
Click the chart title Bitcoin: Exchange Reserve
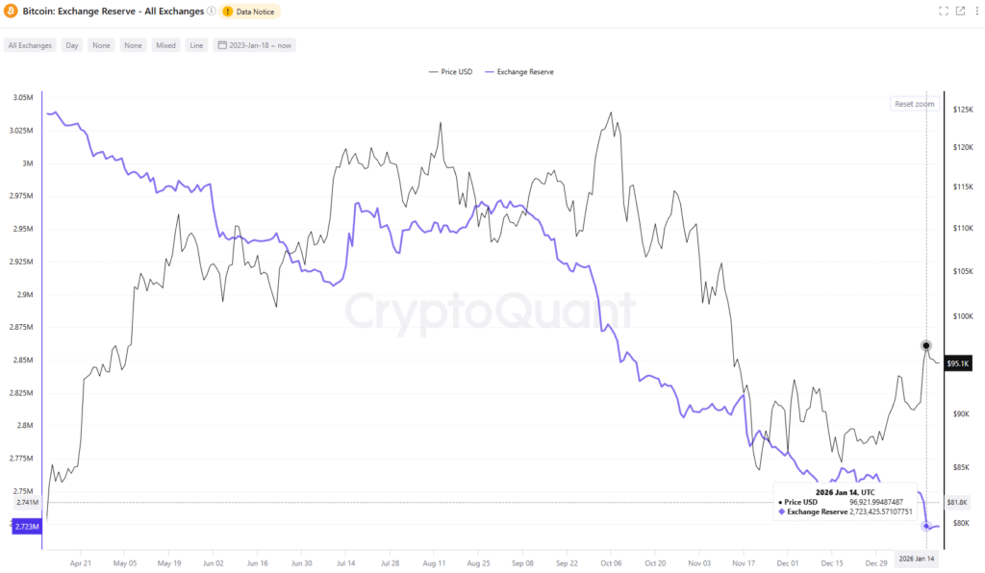click(113, 12)
